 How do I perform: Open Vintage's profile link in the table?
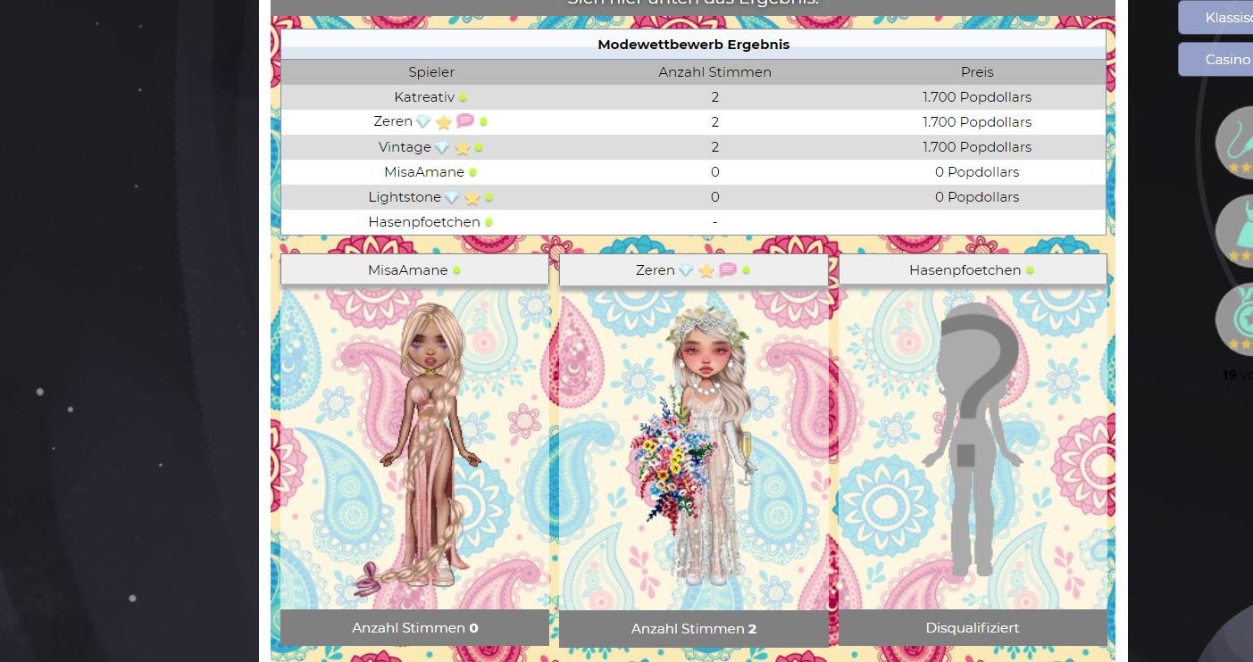[x=405, y=147]
